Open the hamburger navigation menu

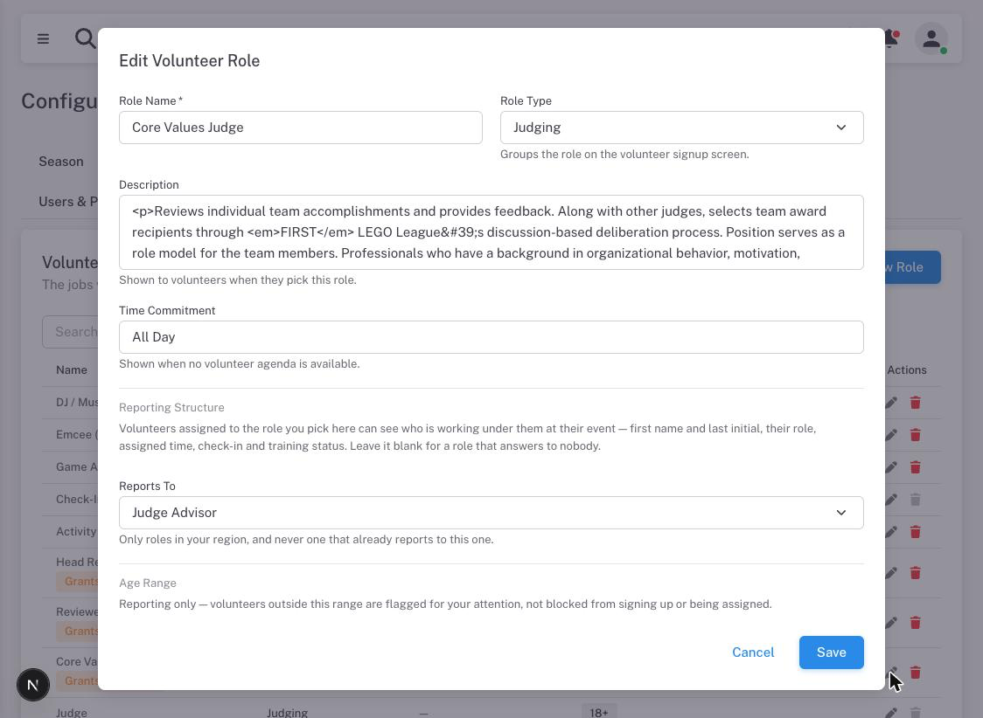click(x=43, y=38)
